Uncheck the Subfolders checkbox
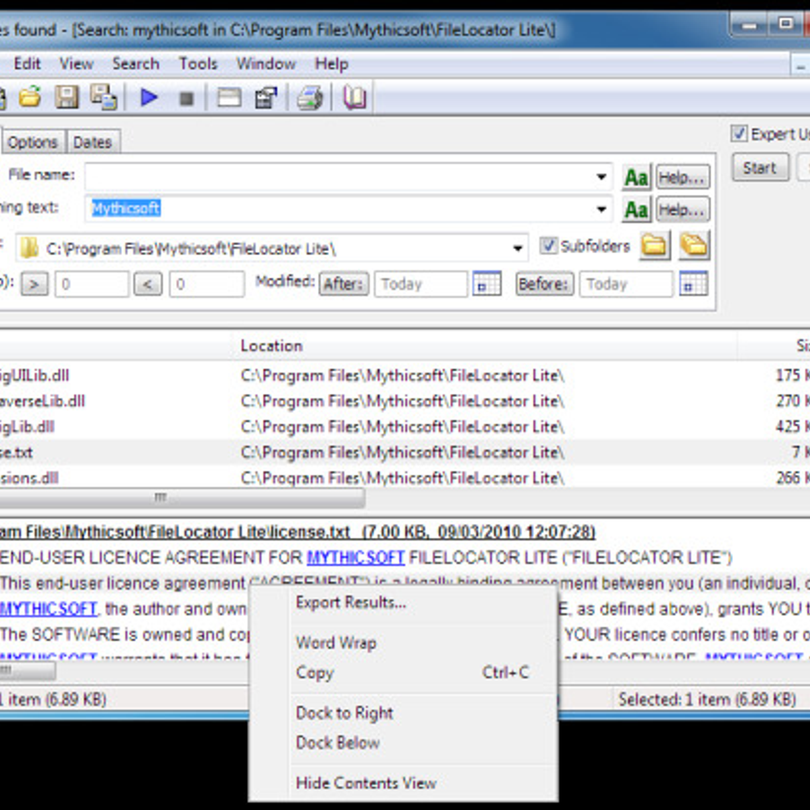This screenshot has width=810, height=810. tap(549, 246)
